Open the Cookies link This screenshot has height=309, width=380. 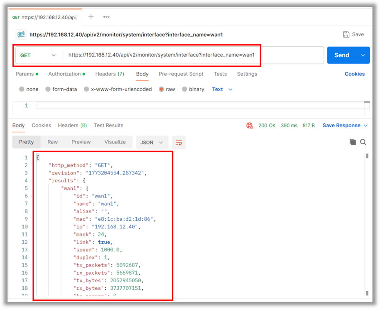(x=355, y=74)
